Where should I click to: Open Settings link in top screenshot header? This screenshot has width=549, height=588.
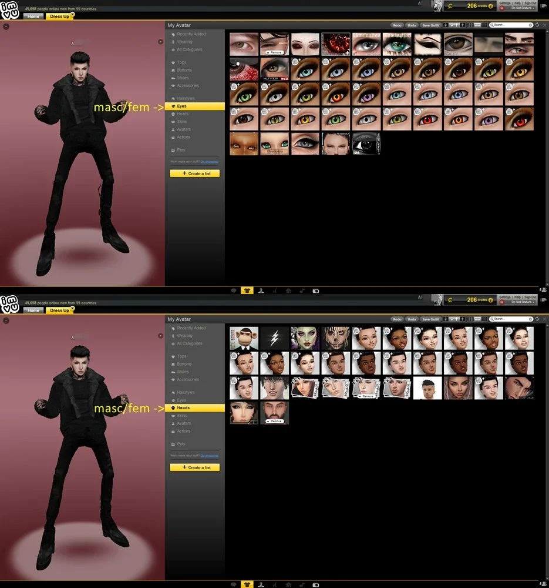point(505,3)
